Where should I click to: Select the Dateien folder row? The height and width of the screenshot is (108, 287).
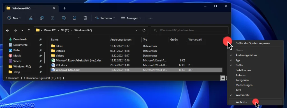(136, 51)
